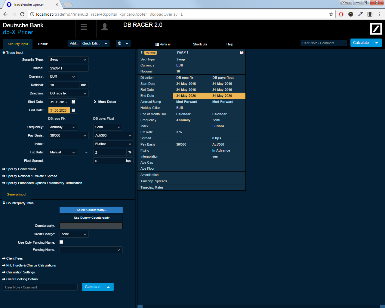The image size is (385, 308).
Task: Open the hamburger menu icon
Action: [84, 27]
